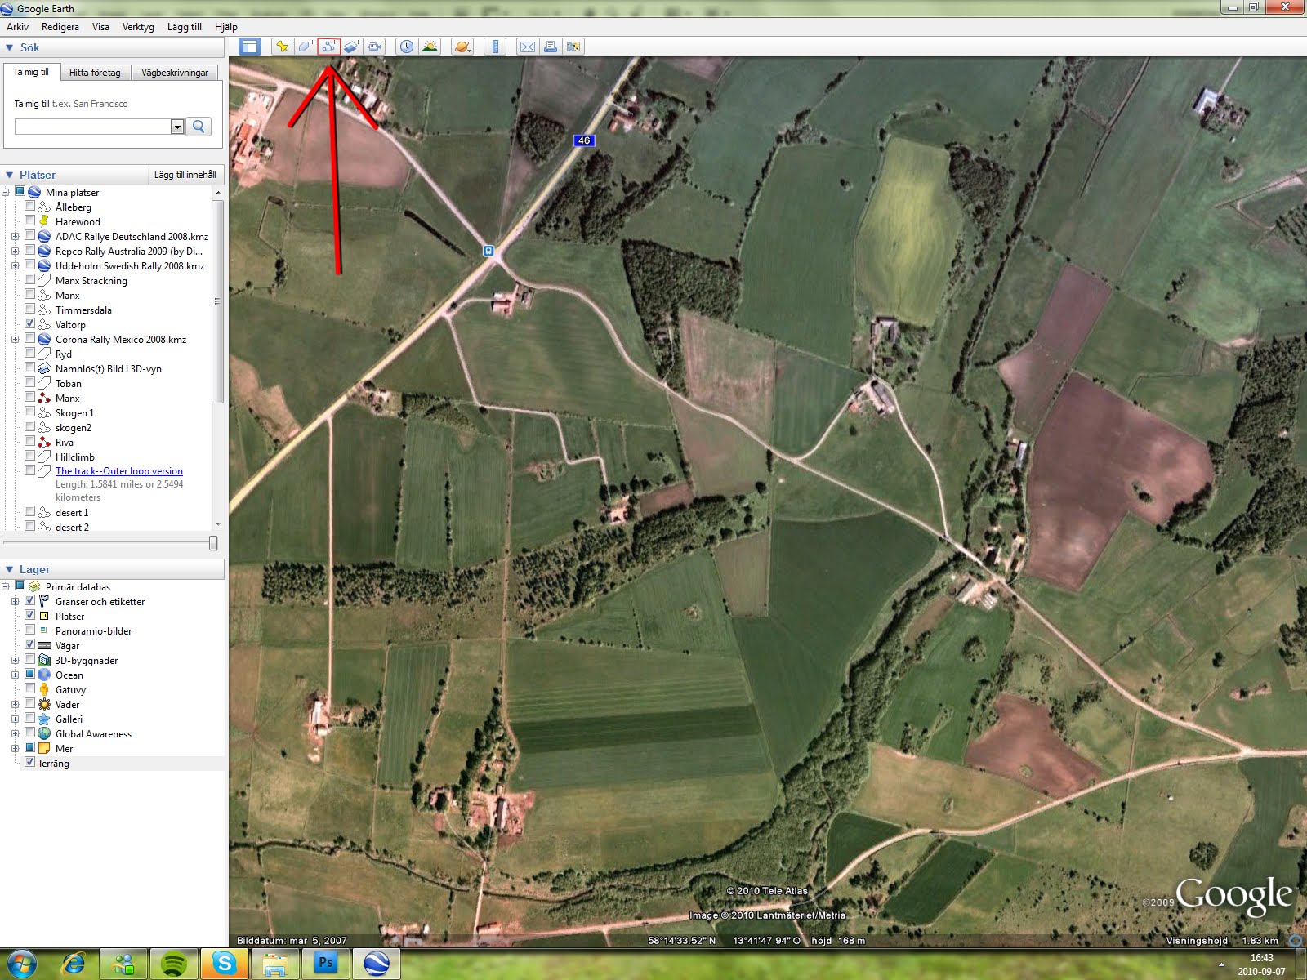Expand the Global Awareness layer group
The image size is (1307, 980).
[16, 734]
